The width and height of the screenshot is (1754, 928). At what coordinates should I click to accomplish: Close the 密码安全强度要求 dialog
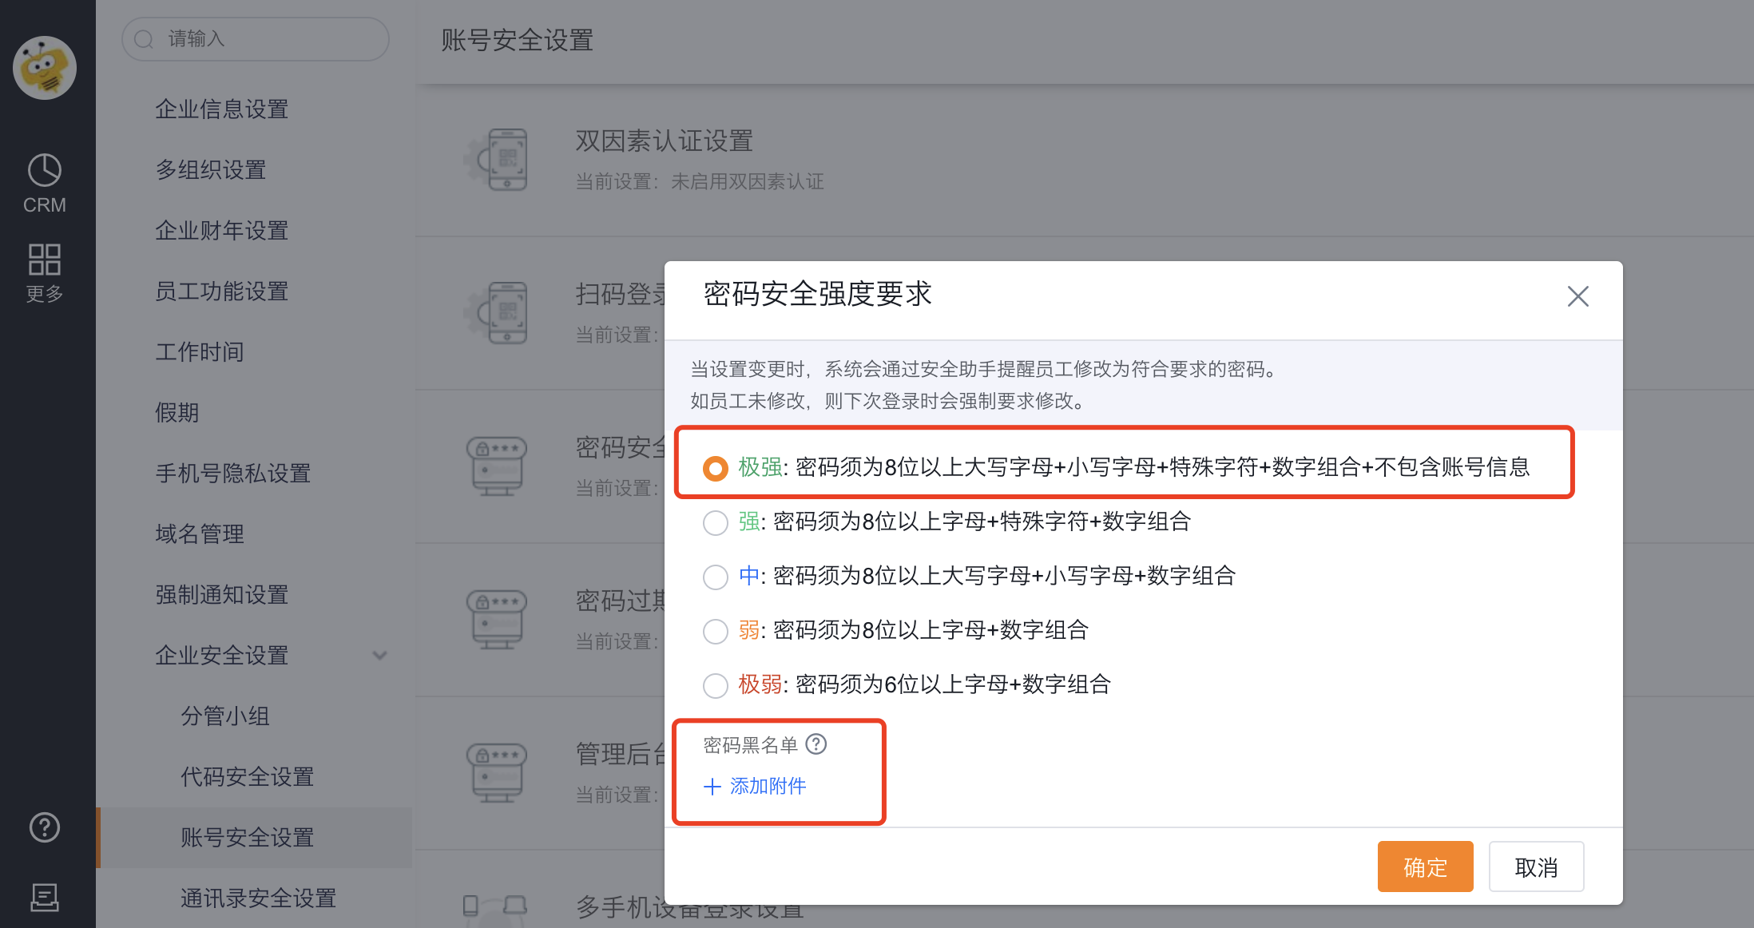pos(1577,296)
